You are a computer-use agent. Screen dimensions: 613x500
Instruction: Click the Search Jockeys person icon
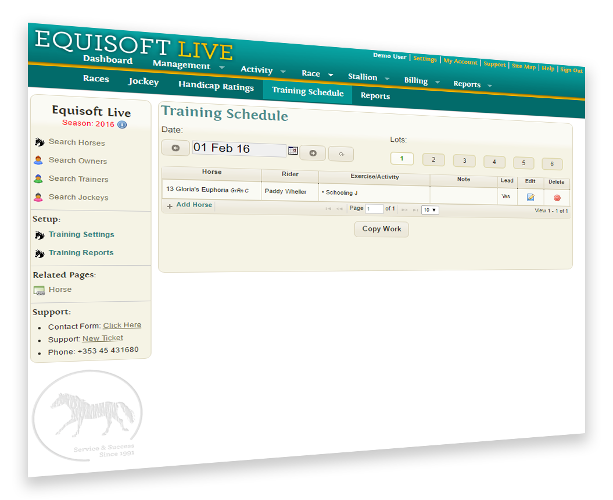38,197
